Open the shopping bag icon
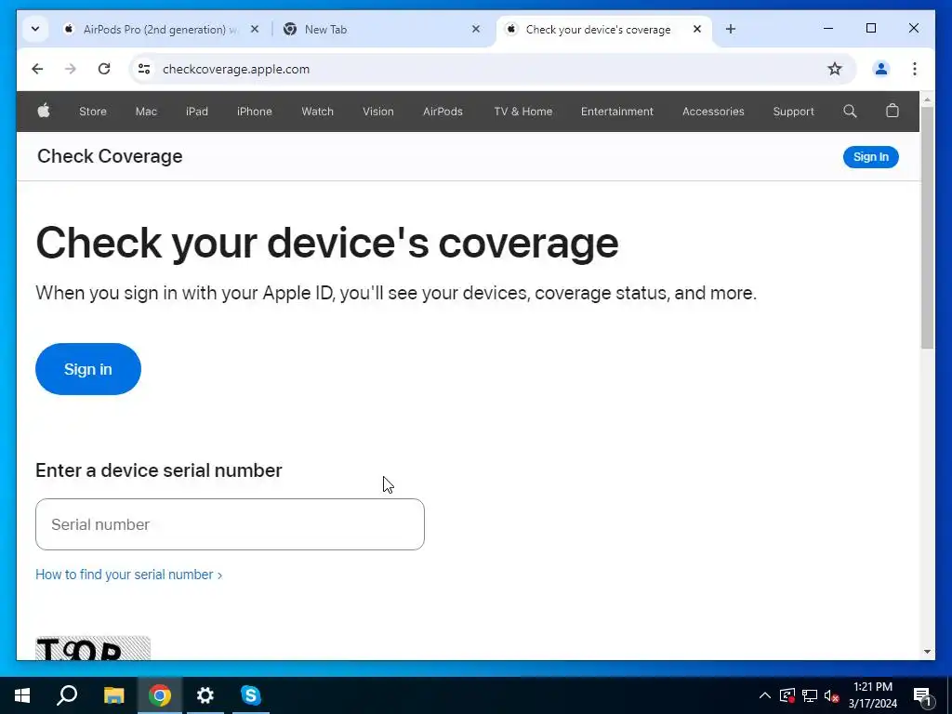Viewport: 952px width, 714px height. (892, 111)
